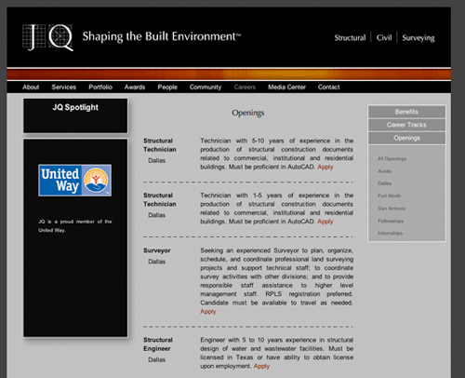
Task: Open the Portfolio menu item
Action: (x=100, y=88)
